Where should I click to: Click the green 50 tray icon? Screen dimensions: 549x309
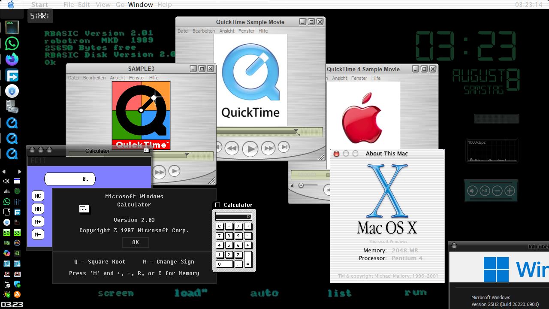coord(6,233)
